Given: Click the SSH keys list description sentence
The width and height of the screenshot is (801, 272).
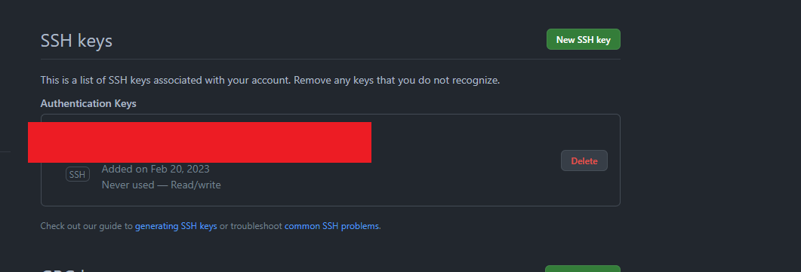Looking at the screenshot, I should (270, 81).
